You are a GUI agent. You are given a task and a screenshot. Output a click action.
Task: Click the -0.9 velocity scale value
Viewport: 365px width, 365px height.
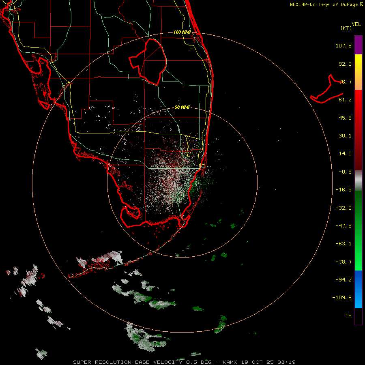click(x=345, y=172)
